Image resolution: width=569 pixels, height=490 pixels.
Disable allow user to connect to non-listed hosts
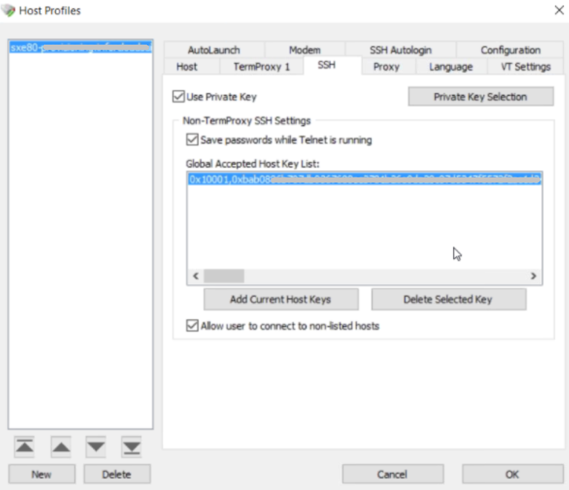point(191,324)
